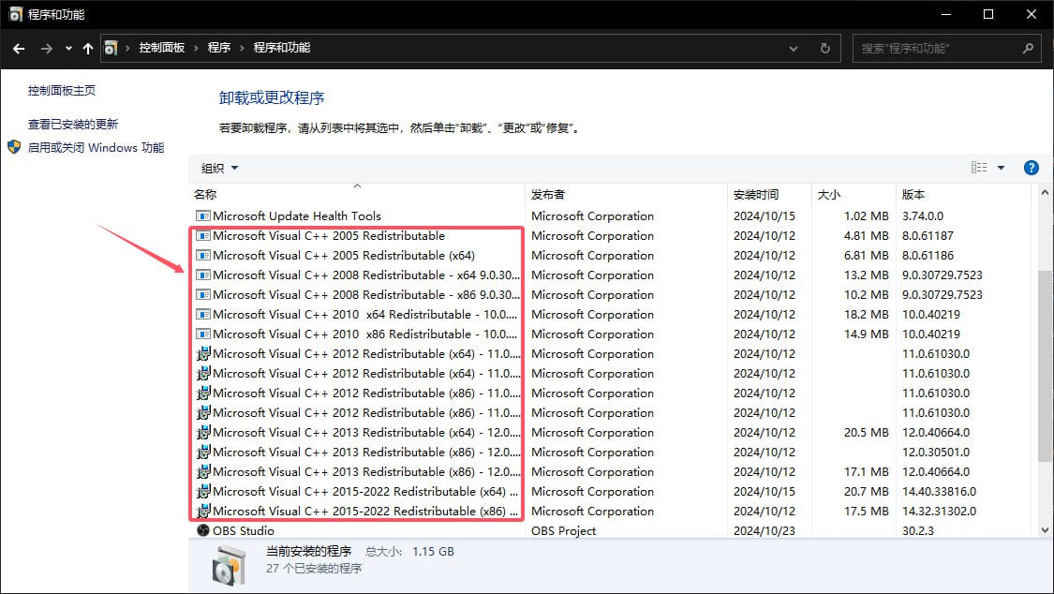Go up one level with up arrow
Screen dimensions: 1054x594
point(88,49)
